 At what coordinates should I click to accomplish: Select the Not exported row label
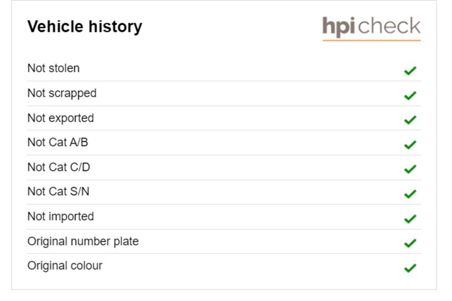(x=61, y=118)
